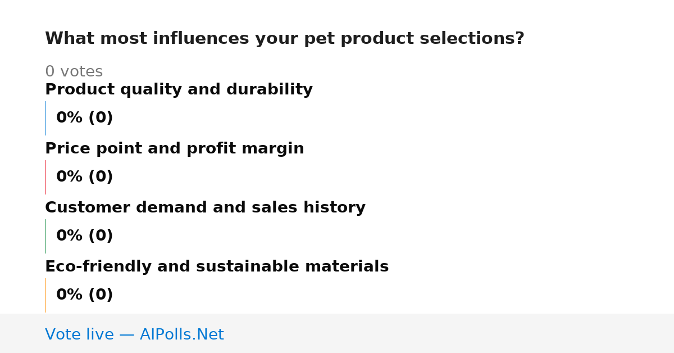Click the 0% (0) result for Product quality

[84, 117]
